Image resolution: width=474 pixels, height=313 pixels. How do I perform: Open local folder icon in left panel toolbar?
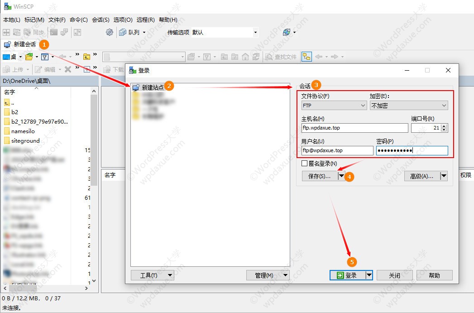pos(29,57)
